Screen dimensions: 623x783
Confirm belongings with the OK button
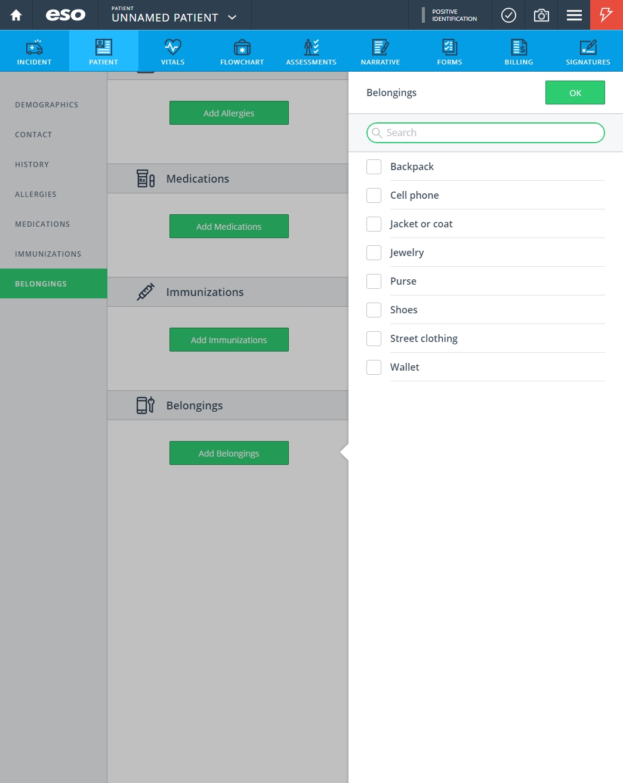click(x=575, y=93)
